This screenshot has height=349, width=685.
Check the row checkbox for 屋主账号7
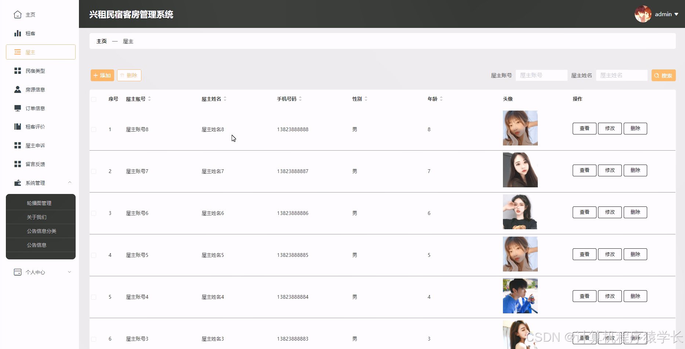(94, 172)
